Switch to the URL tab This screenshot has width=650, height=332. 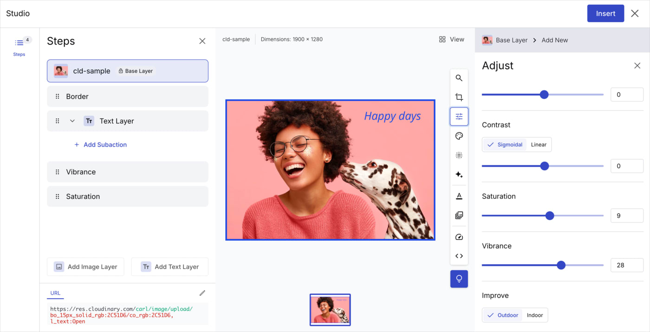point(55,293)
